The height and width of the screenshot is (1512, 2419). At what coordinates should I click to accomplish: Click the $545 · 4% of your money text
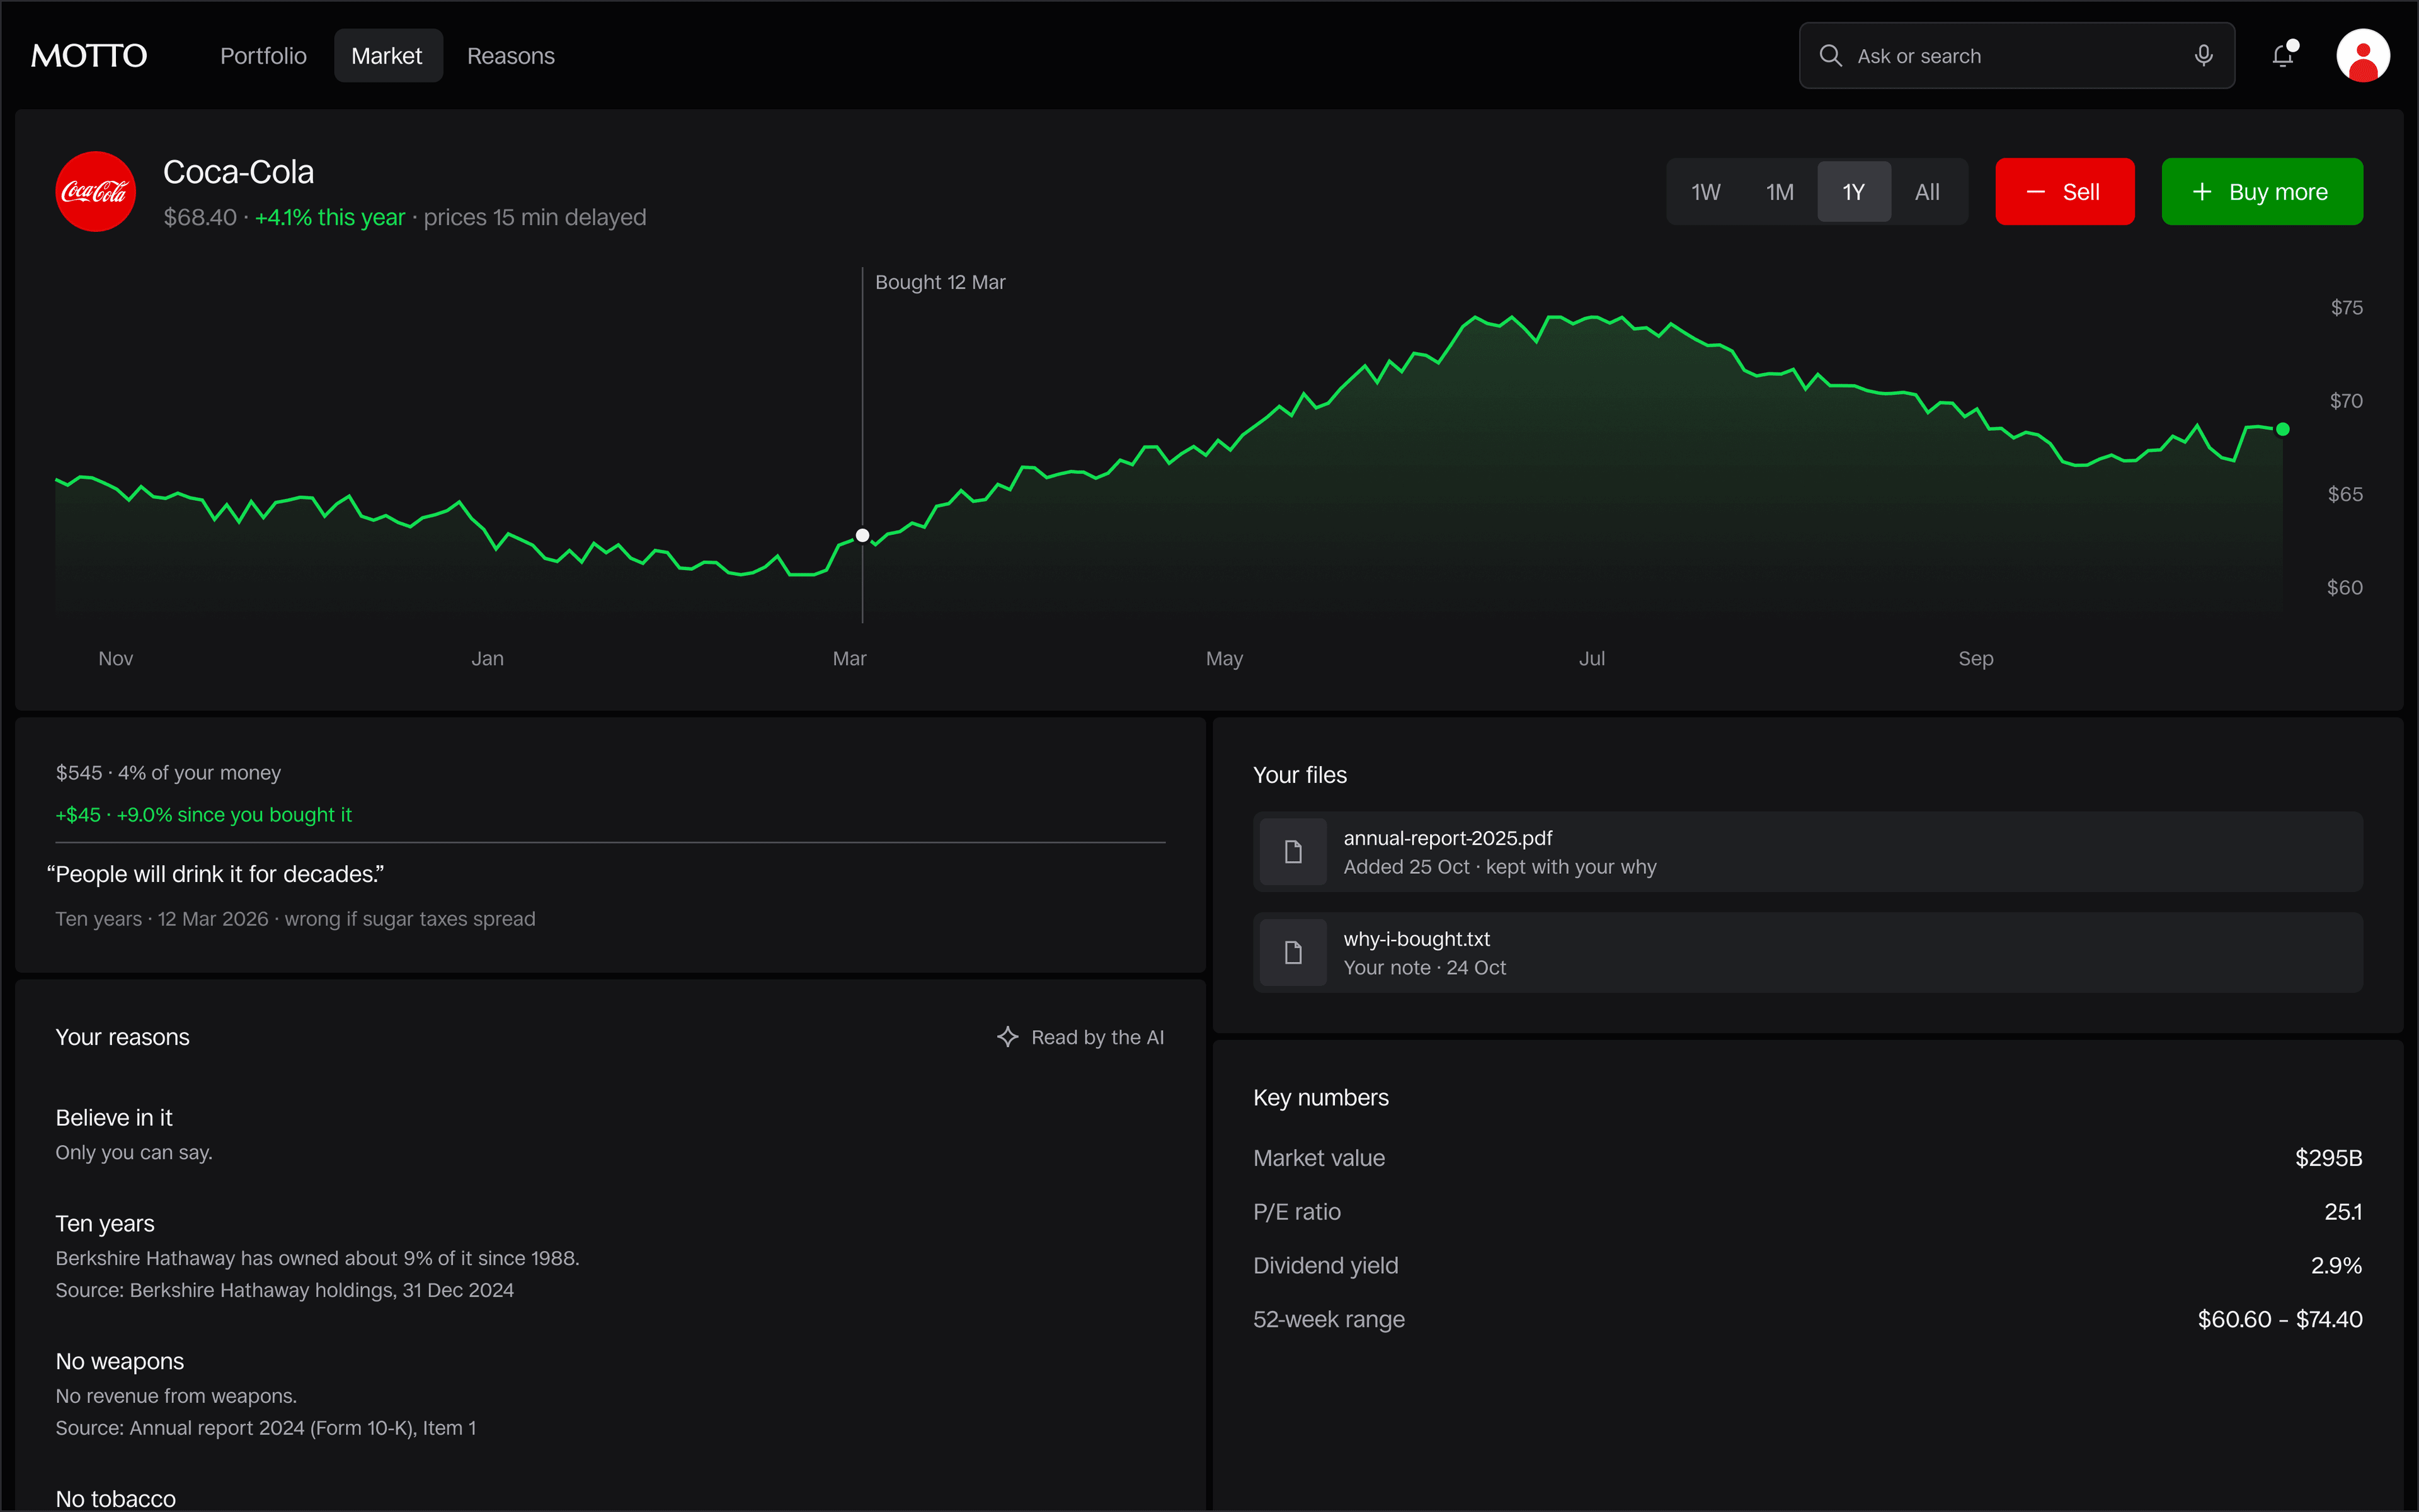coord(168,772)
